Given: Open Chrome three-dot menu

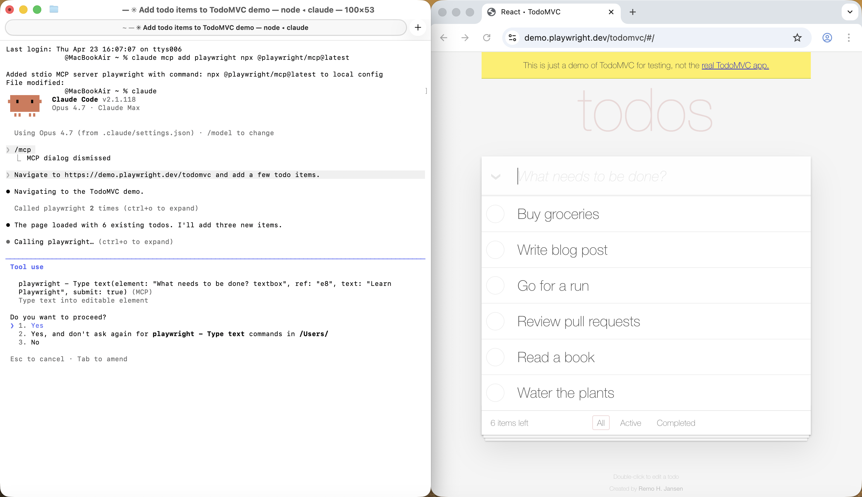Looking at the screenshot, I should pos(849,38).
